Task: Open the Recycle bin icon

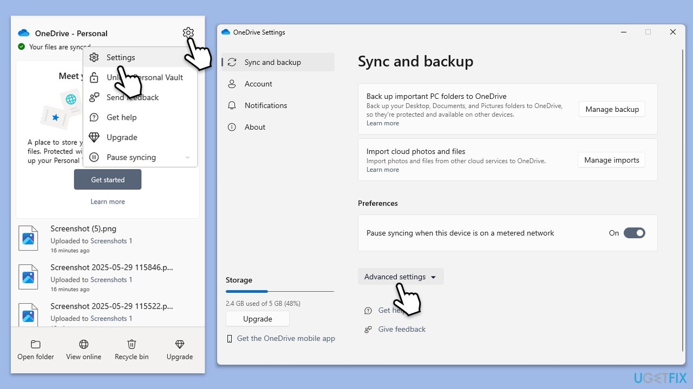Action: point(132,345)
